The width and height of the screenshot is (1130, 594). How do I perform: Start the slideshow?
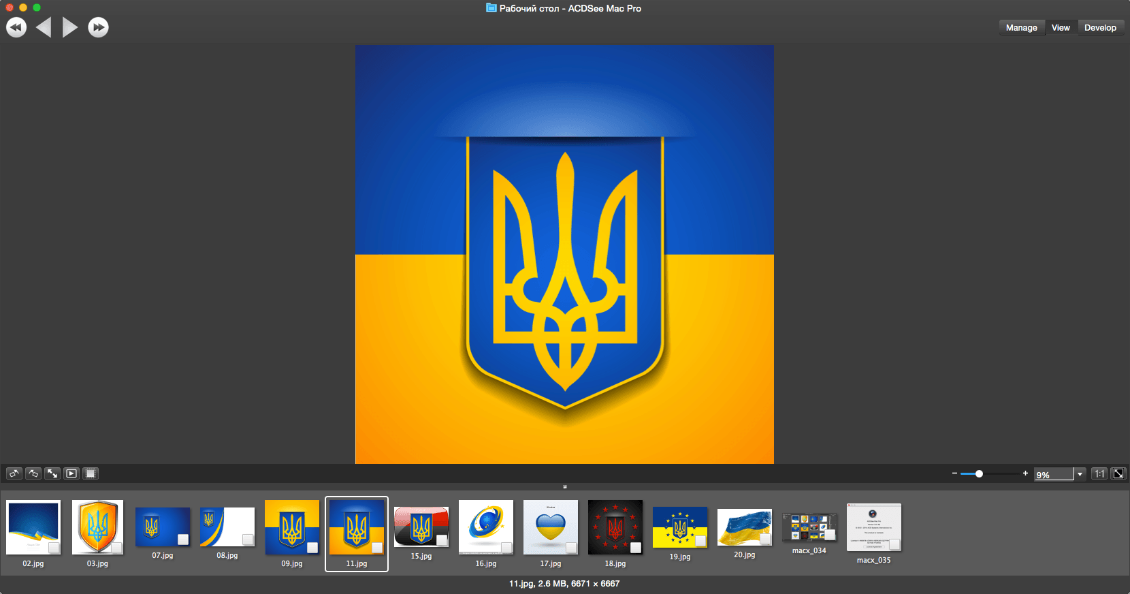(x=71, y=473)
